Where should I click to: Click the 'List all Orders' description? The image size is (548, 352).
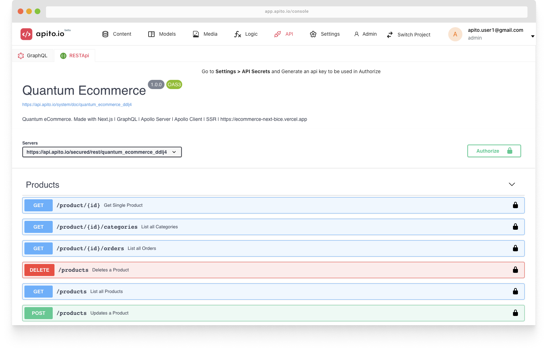point(142,248)
